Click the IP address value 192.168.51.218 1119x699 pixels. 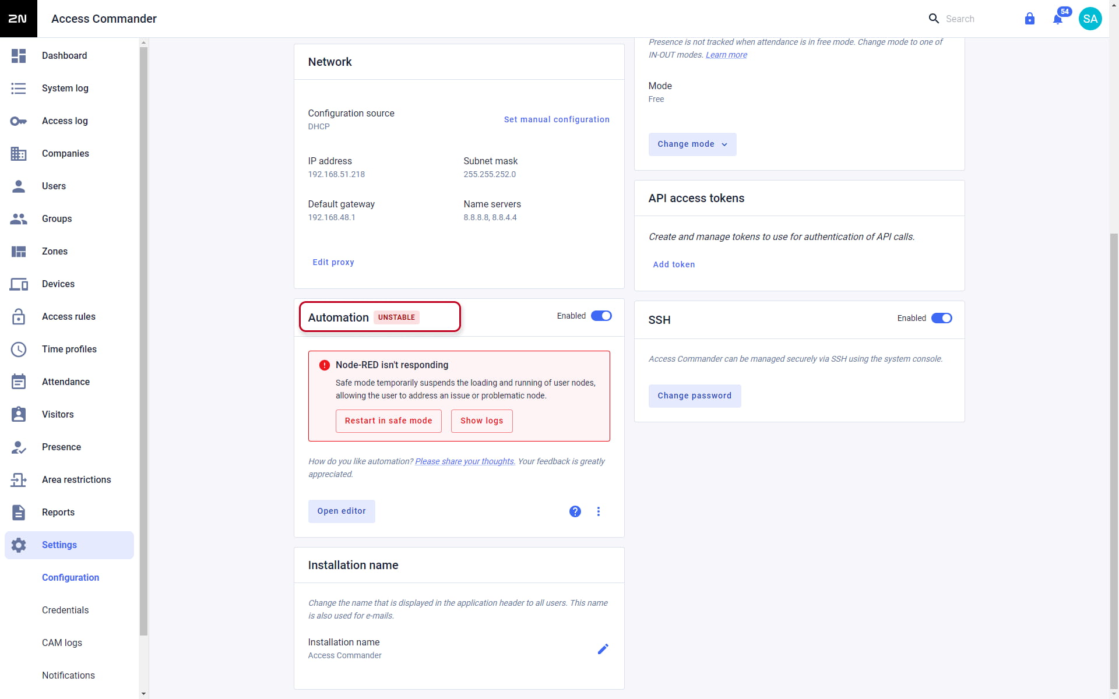pos(336,174)
